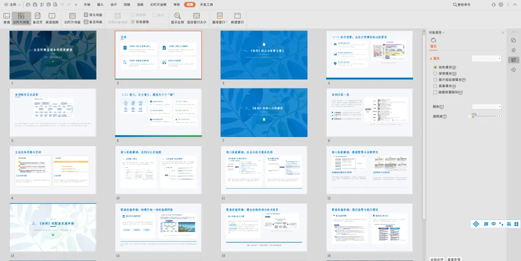Click the 查找命令 search icon

[x=455, y=5]
